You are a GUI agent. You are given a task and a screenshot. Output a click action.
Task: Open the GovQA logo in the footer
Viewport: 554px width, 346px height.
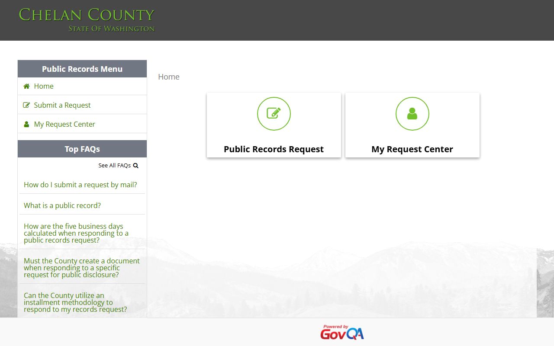click(342, 332)
